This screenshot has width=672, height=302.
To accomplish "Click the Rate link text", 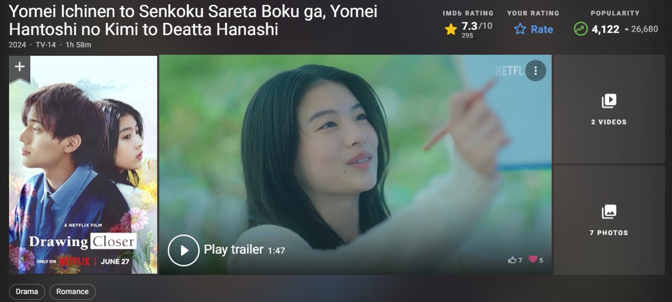I will (x=542, y=30).
